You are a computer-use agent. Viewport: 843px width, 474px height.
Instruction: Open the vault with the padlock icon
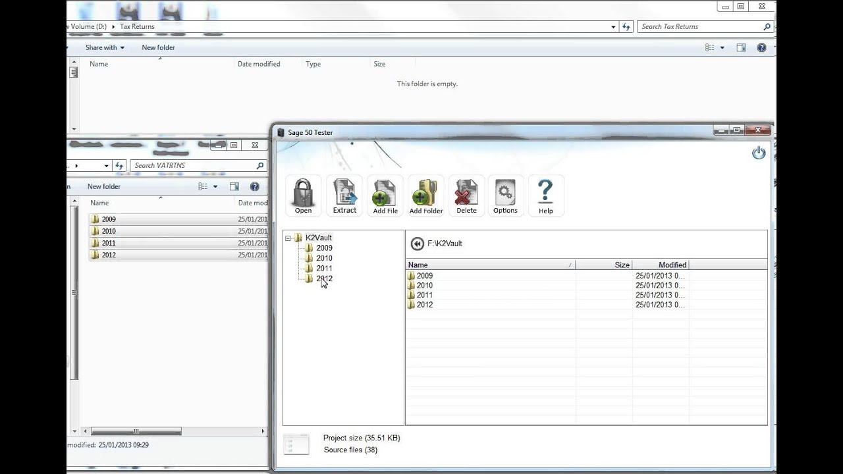click(304, 196)
